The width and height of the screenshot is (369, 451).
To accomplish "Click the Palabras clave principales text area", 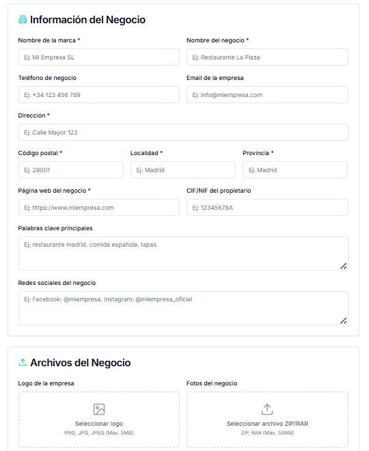I will pyautogui.click(x=183, y=254).
